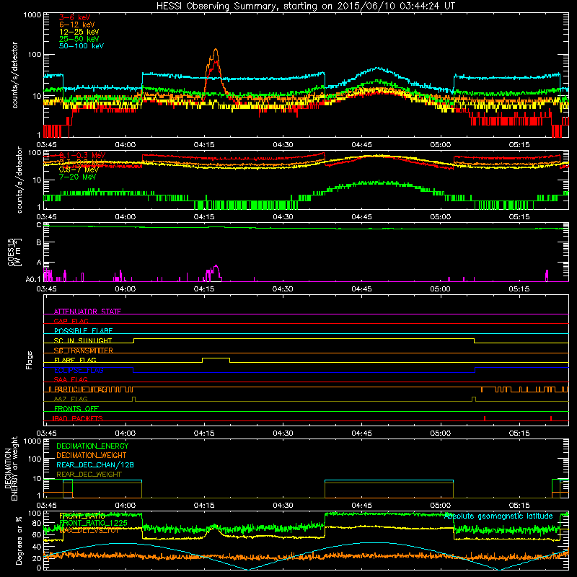Select the SC_IN_SUNLIGHT flag label
This screenshot has width=577, height=577.
(83, 340)
